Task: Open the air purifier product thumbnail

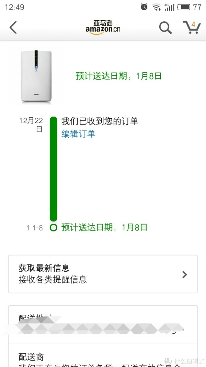Action: [36, 76]
